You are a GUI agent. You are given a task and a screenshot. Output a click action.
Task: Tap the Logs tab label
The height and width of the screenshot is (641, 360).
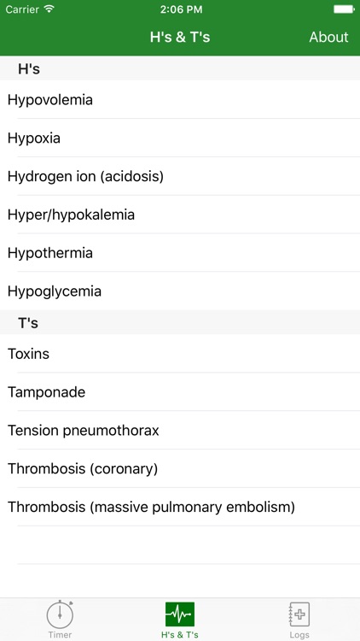click(299, 635)
